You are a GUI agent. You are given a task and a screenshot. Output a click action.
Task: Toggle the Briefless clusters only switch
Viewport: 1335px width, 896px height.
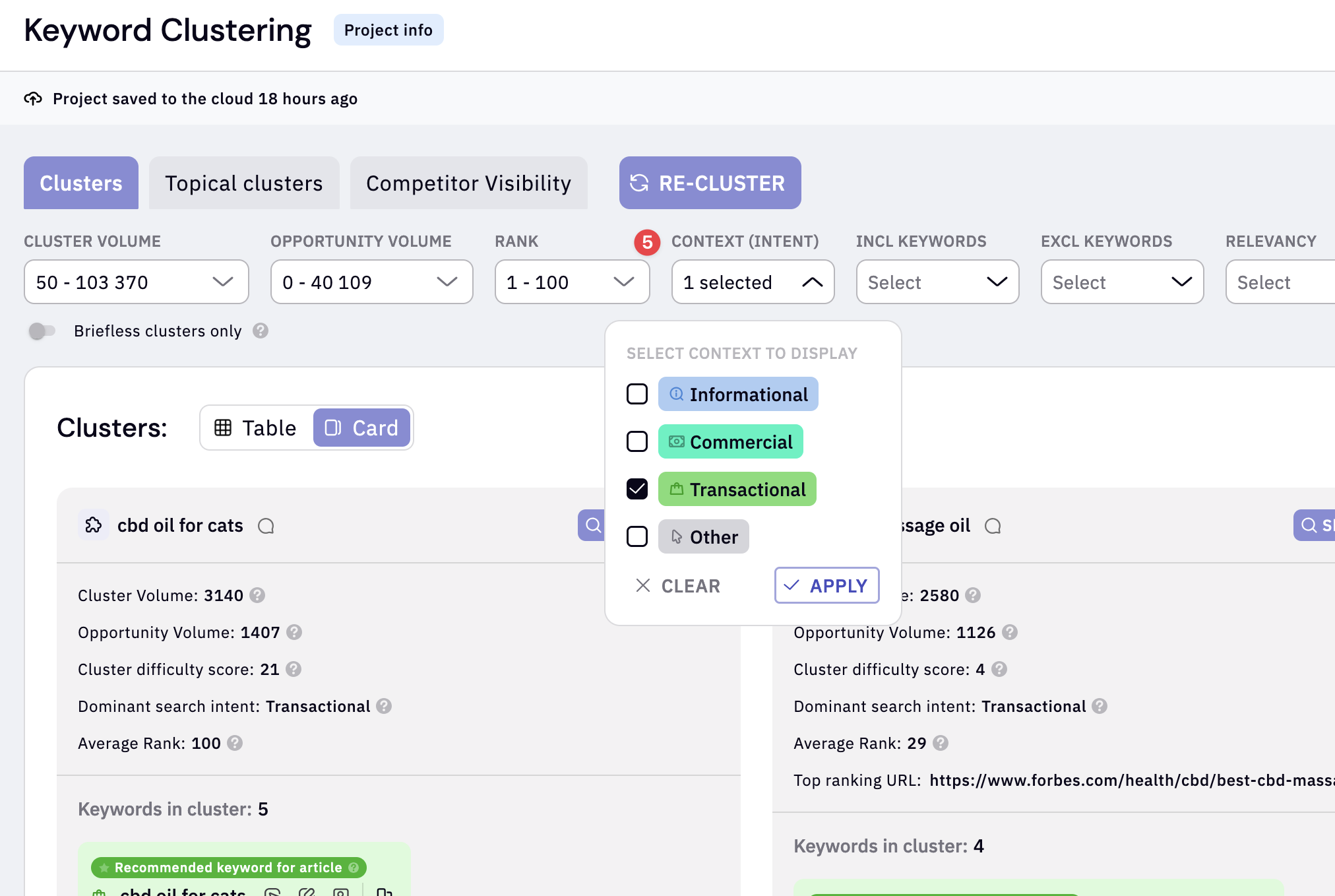click(42, 331)
